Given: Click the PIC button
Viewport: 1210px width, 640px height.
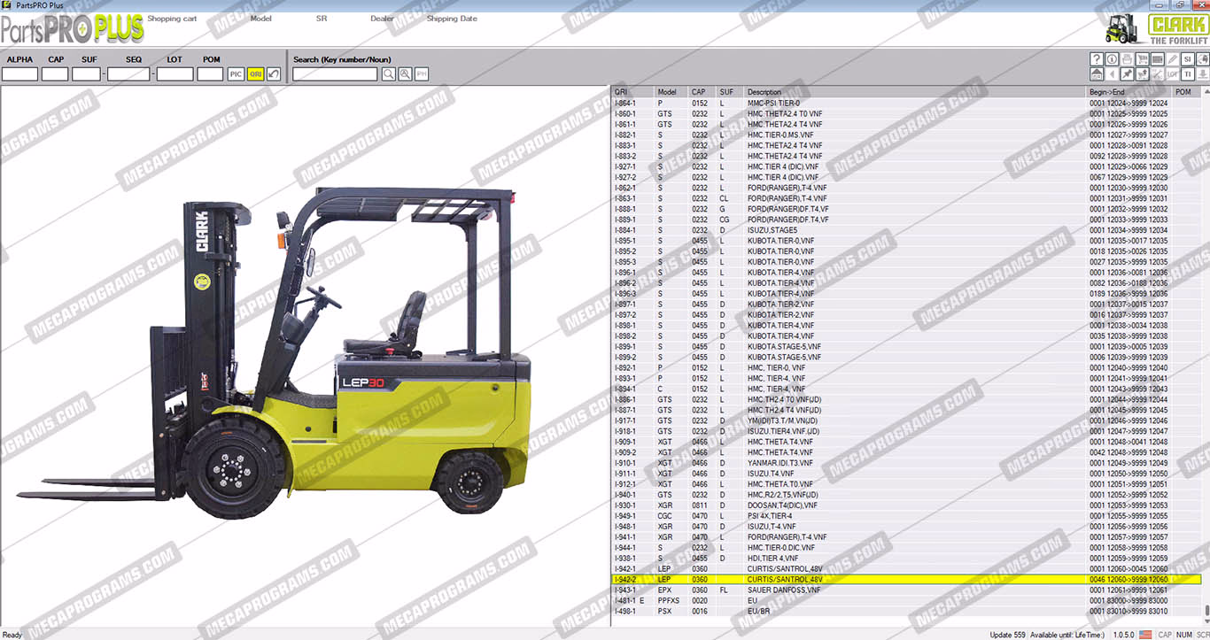Looking at the screenshot, I should click(236, 74).
